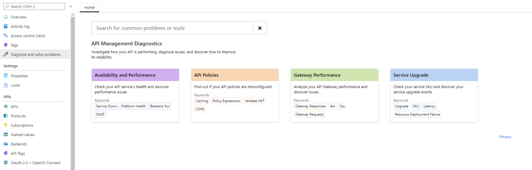Click the Access control people icon
The width and height of the screenshot is (532, 170).
click(6, 36)
